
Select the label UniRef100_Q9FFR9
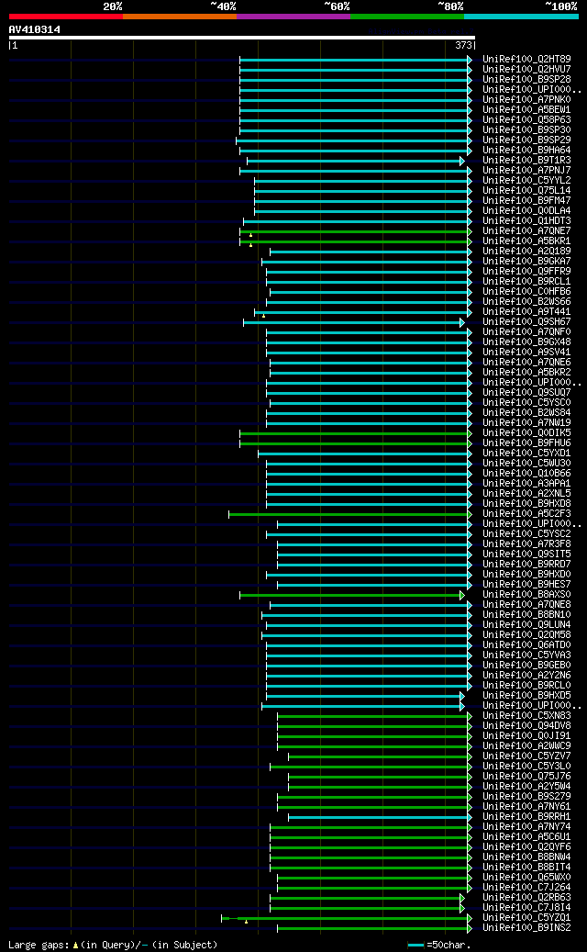click(526, 272)
